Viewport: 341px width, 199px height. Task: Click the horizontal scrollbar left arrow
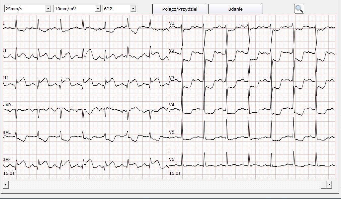6,184
